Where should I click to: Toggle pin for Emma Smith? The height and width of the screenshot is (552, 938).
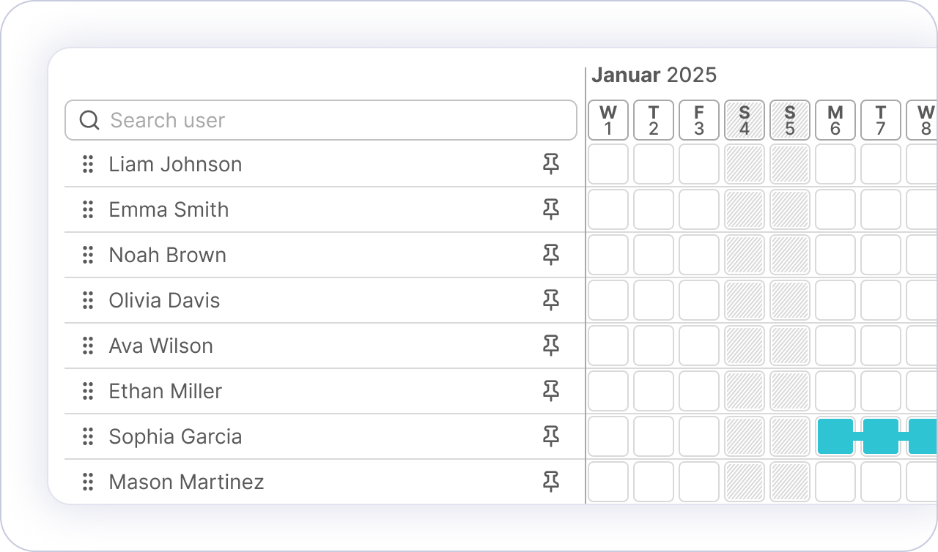(551, 210)
